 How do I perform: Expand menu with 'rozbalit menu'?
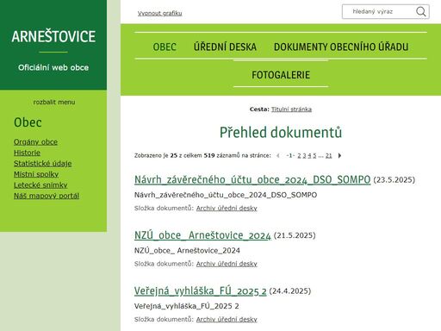(x=54, y=102)
